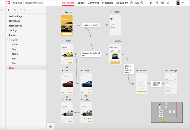Screen dimensions: 190x130
Task: Collapse the Notific... artboard triangle
Action: (137, 71)
